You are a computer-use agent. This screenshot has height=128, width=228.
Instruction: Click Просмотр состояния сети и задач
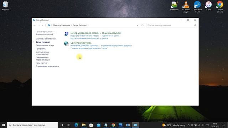(x=84, y=36)
